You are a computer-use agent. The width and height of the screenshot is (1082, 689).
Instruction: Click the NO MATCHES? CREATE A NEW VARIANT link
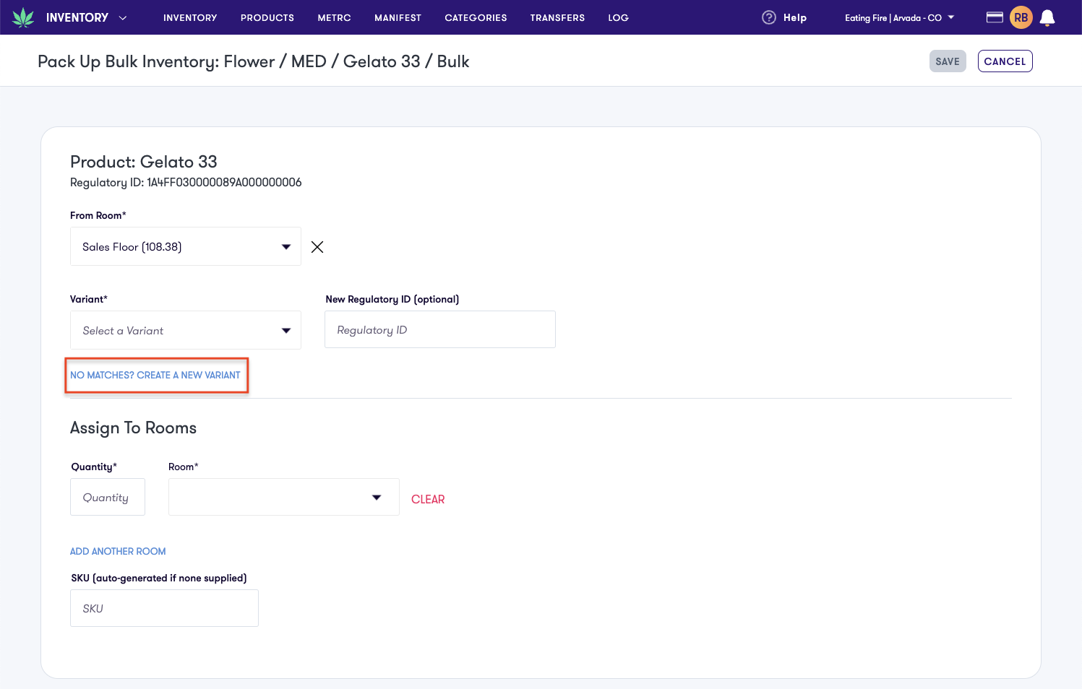(x=155, y=375)
